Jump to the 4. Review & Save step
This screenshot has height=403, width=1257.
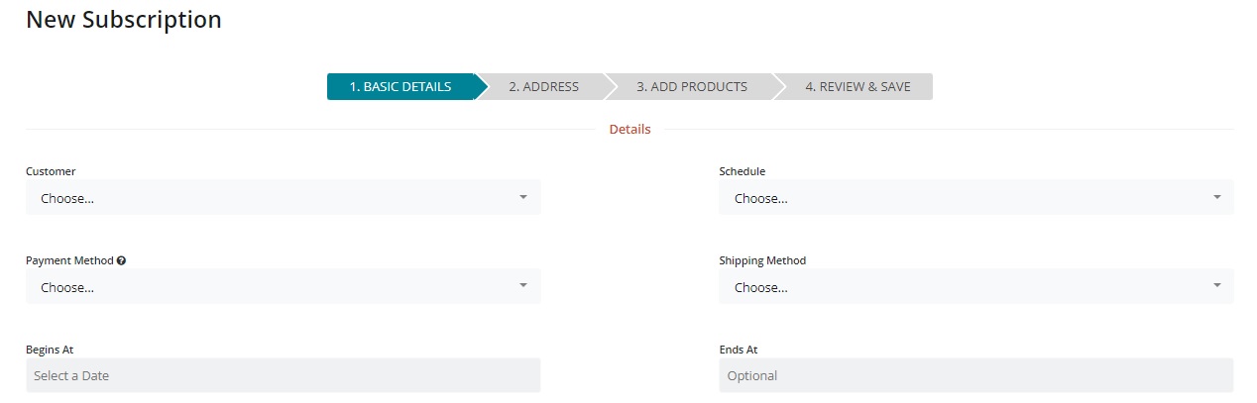click(x=857, y=87)
